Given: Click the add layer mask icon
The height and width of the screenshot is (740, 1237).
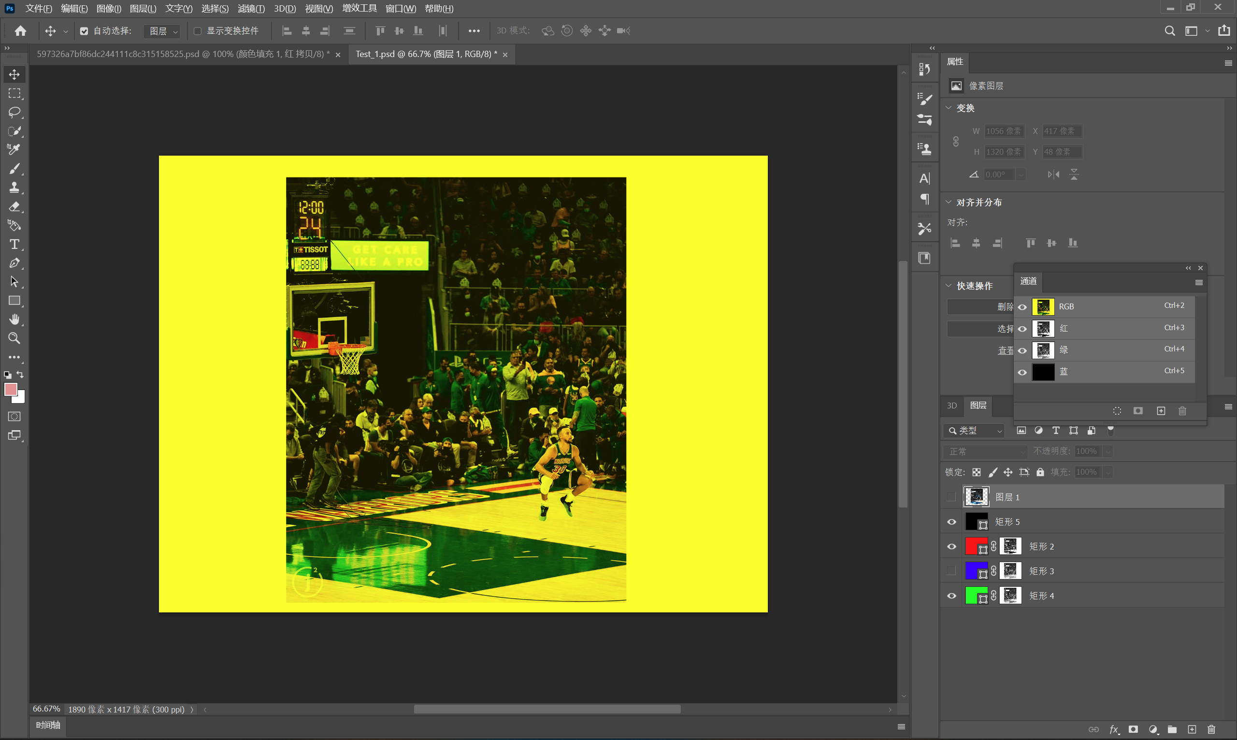Looking at the screenshot, I should click(1133, 729).
